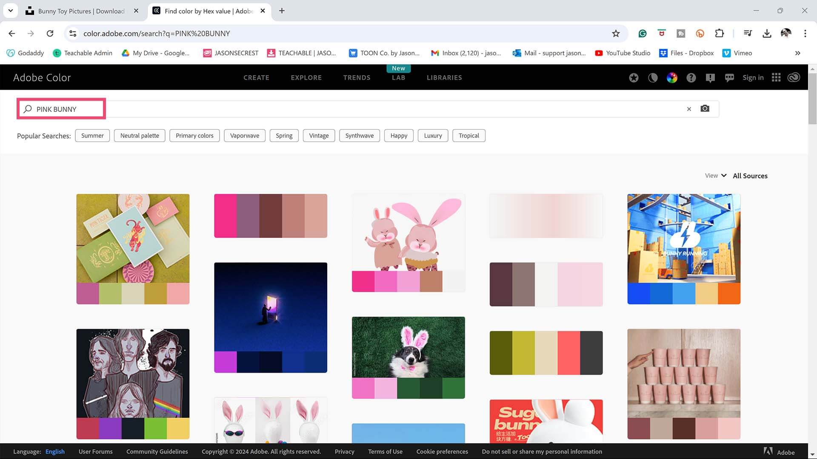The image size is (817, 459).
Task: Open Community Guidelines footer link
Action: pos(157,451)
